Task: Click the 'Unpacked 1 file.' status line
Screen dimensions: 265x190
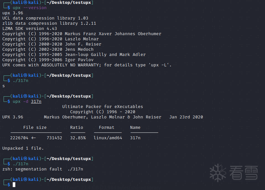Action: [23, 148]
